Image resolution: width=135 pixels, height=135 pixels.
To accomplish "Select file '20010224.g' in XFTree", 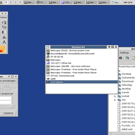I will [128, 122].
